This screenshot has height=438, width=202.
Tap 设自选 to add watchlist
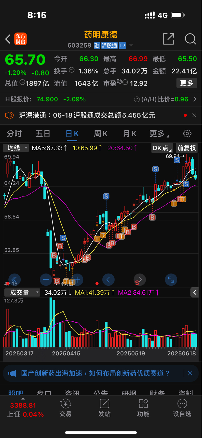point(182,408)
